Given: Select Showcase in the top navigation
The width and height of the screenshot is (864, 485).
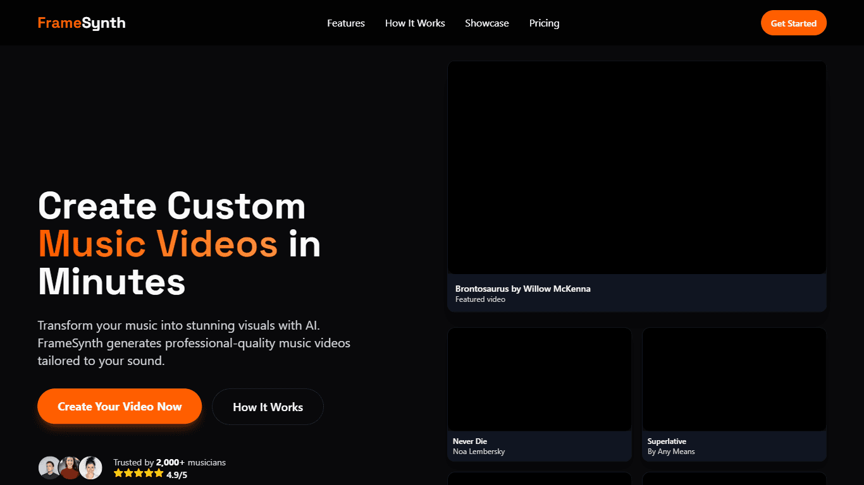Looking at the screenshot, I should point(487,23).
